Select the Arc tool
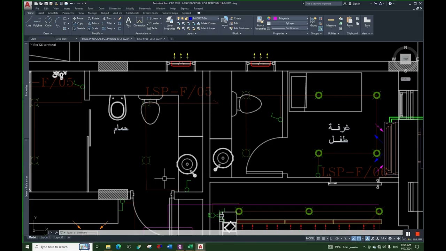Screen dimensions: 446x251 point(58,22)
